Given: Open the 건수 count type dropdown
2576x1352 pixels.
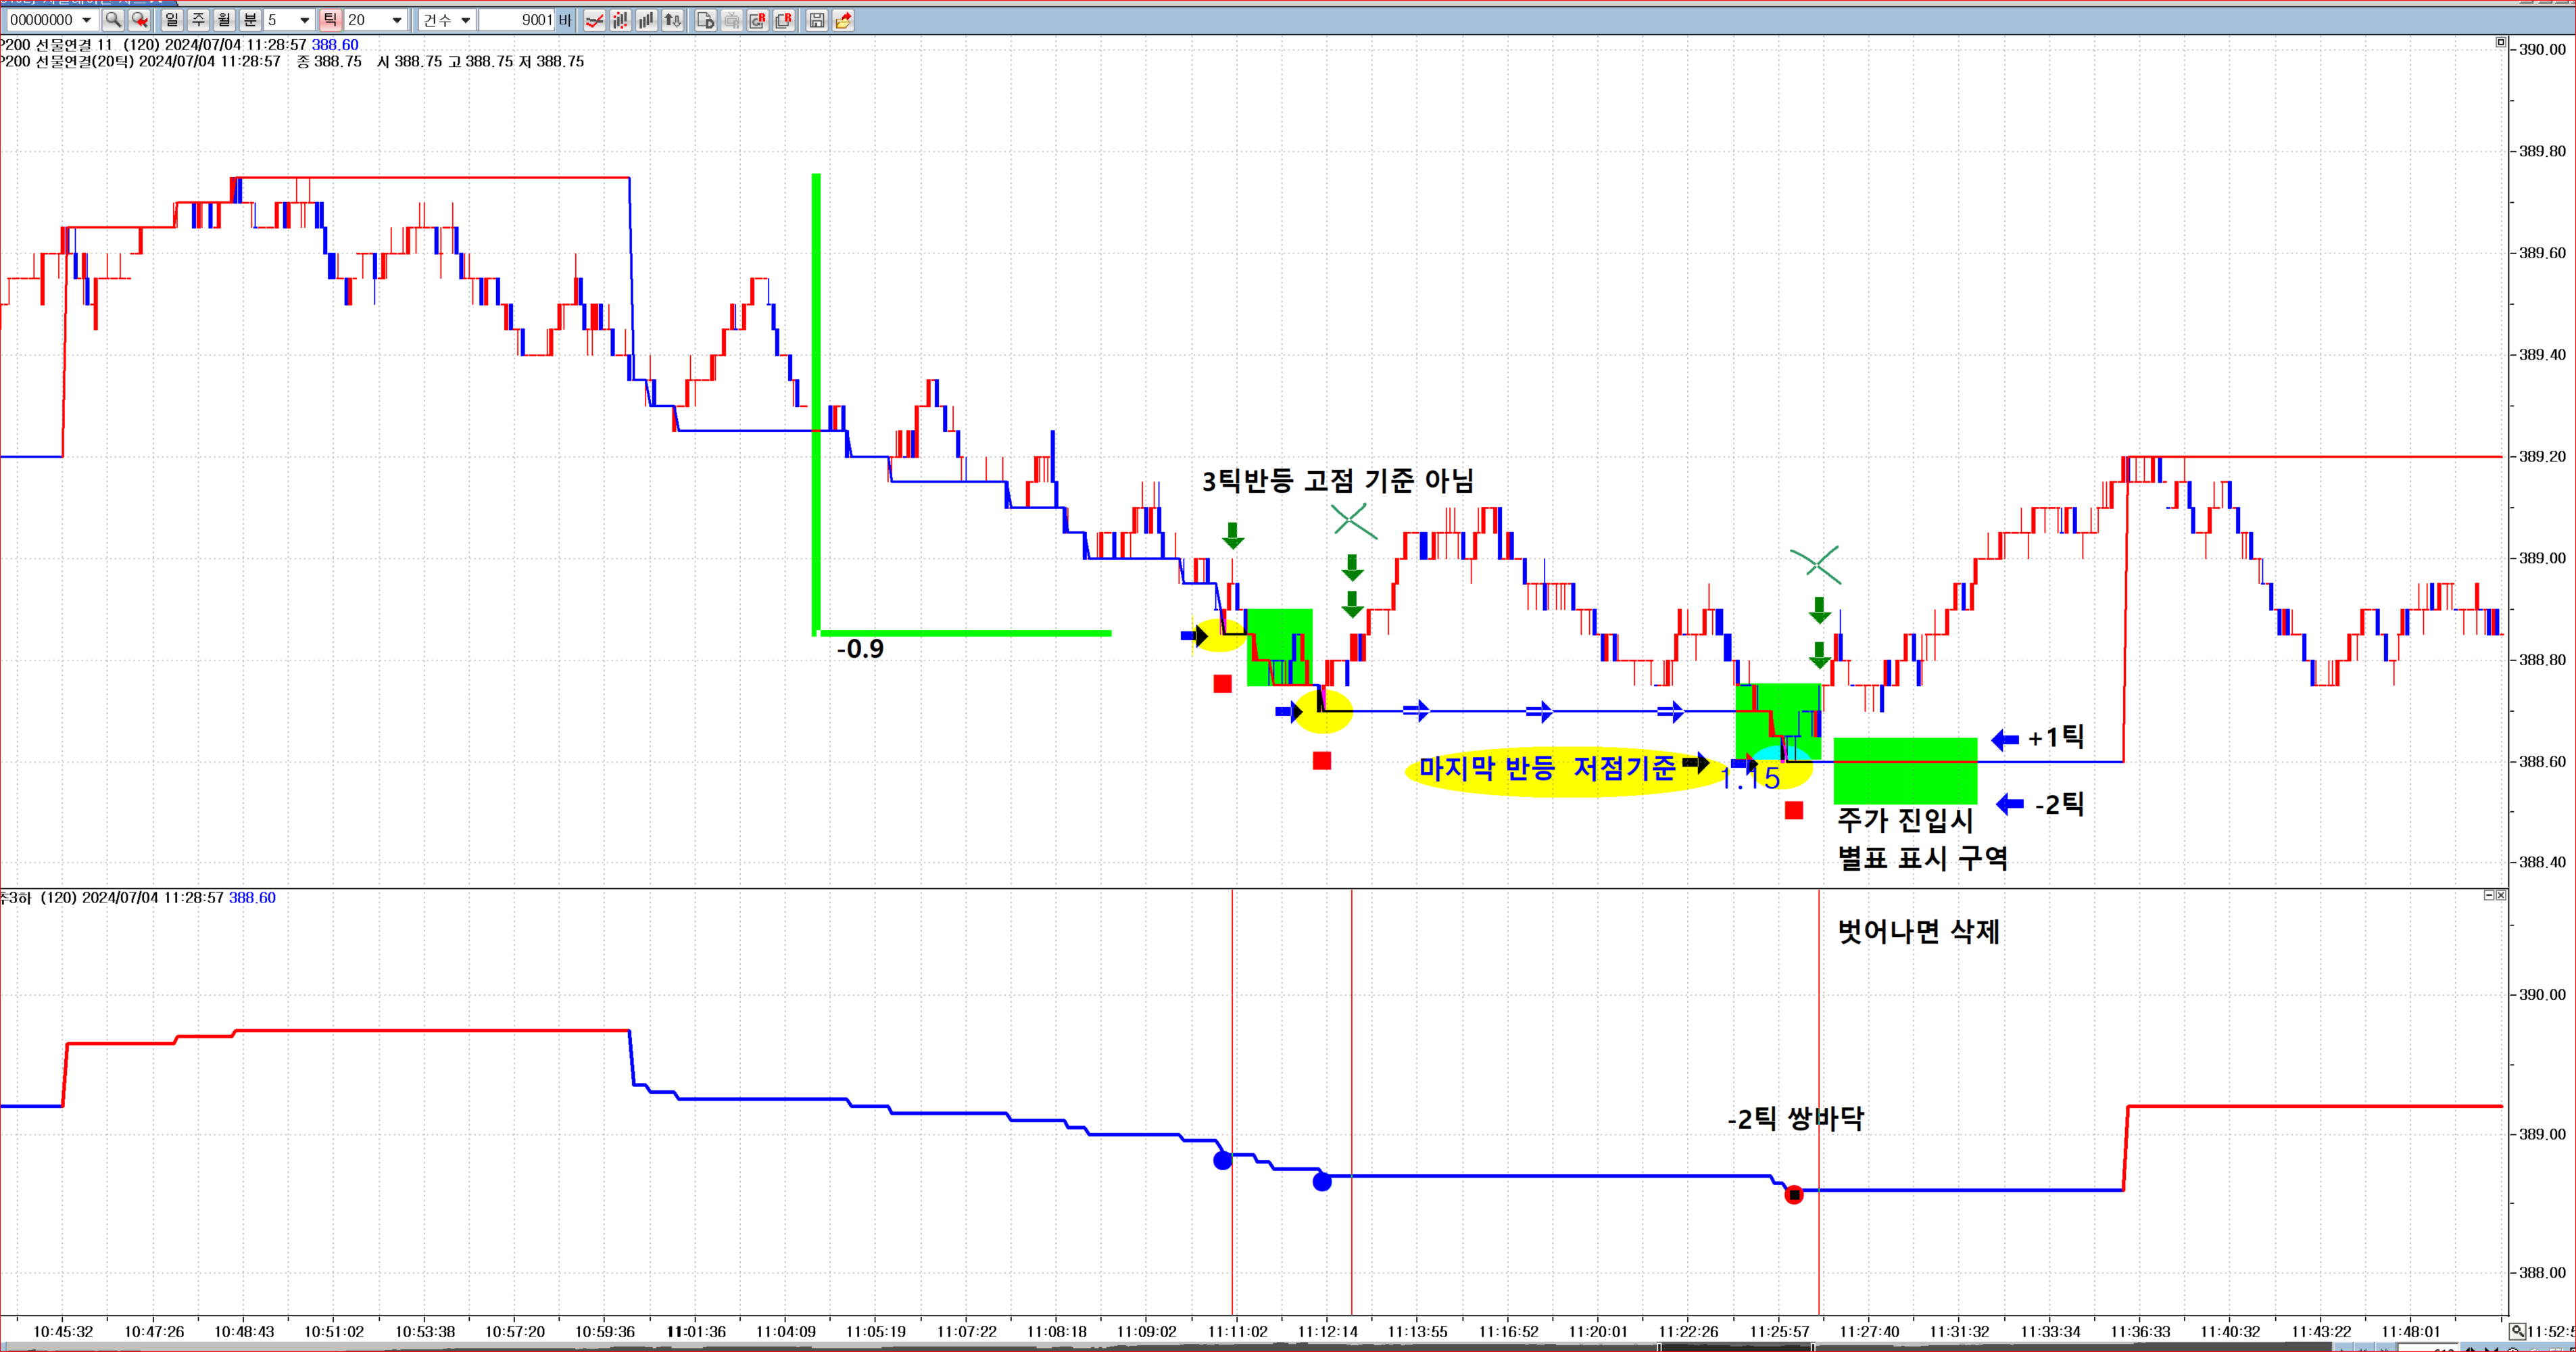Looking at the screenshot, I should pyautogui.click(x=465, y=20).
